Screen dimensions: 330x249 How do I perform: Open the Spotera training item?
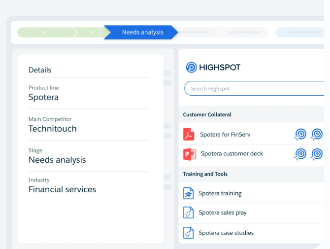[x=220, y=193]
